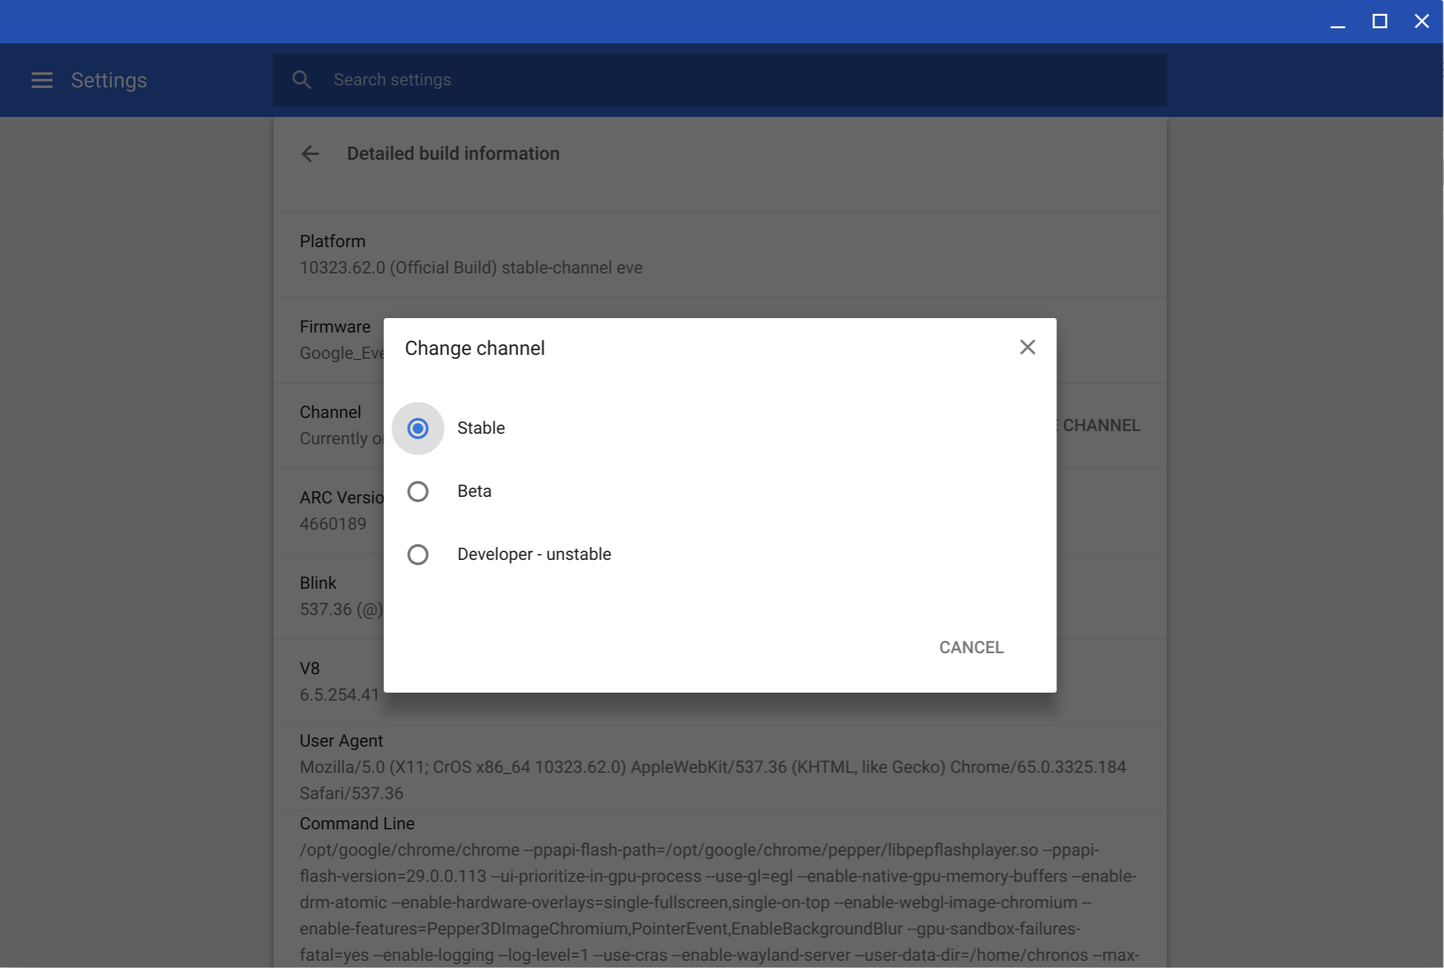Screen dimensions: 1444x968
Task: Click the Firmware label
Action: [335, 327]
